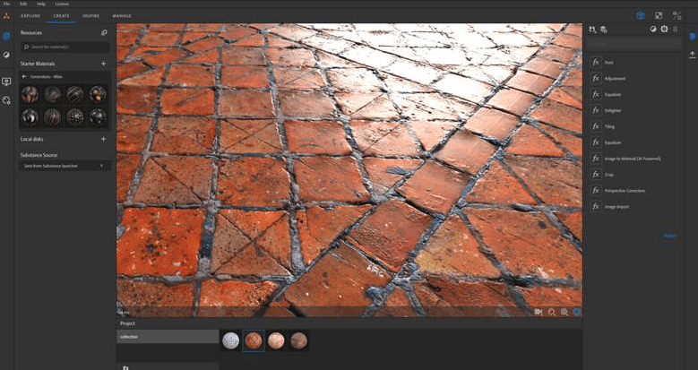Screen dimensions: 698x370
Task: Select first starter material sphere in bottom row
Action: [x=30, y=116]
